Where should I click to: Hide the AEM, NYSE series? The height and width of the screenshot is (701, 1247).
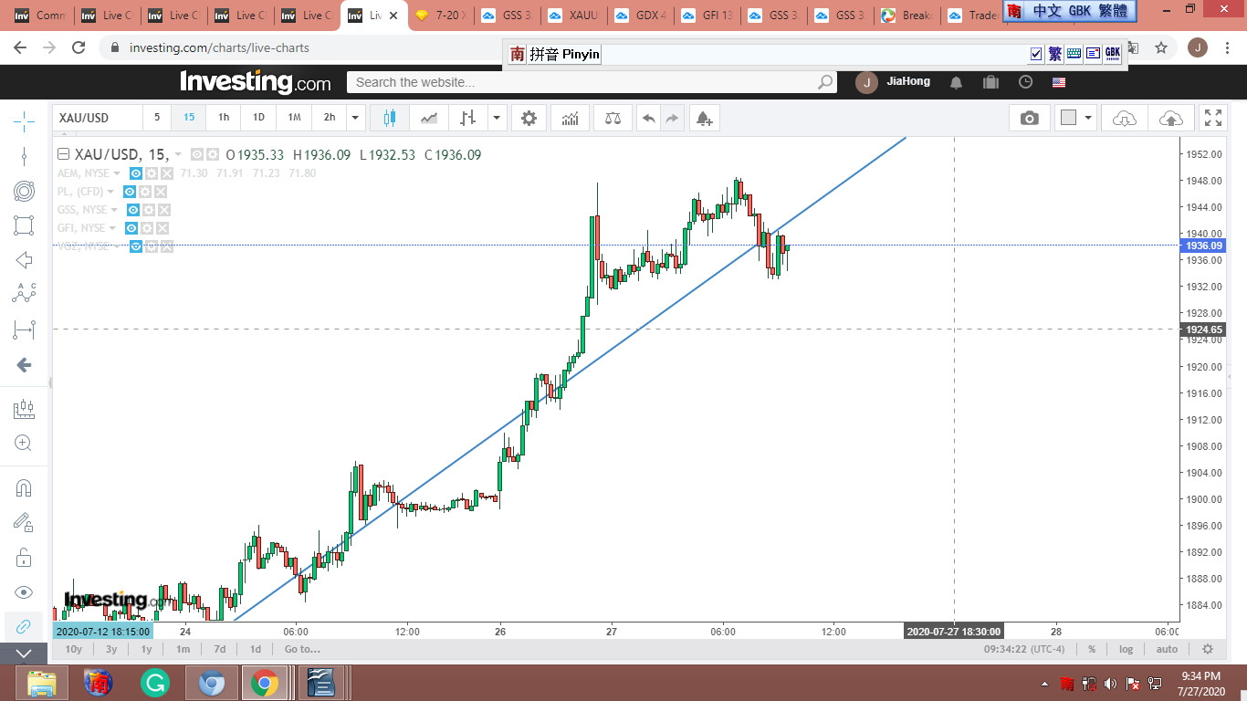coord(135,173)
